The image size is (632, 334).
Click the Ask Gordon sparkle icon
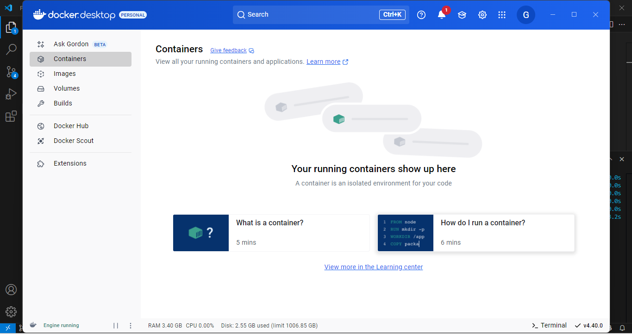pyautogui.click(x=41, y=44)
